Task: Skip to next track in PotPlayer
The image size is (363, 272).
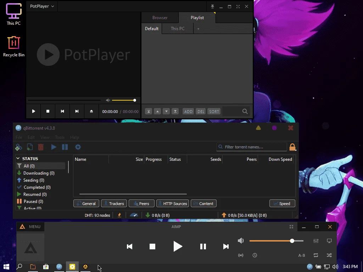Action: 77,111
